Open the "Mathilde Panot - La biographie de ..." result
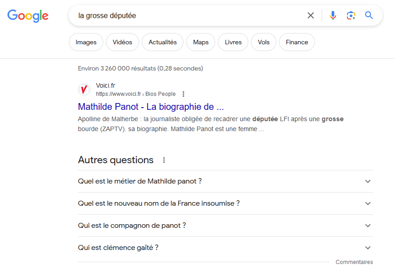The width and height of the screenshot is (395, 278). click(151, 107)
